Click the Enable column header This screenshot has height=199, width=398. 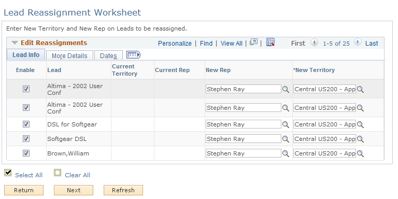coord(25,70)
